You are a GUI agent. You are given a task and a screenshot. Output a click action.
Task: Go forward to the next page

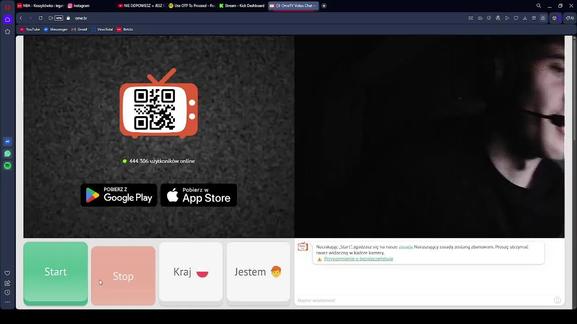31,18
